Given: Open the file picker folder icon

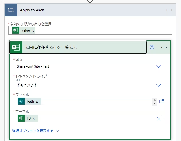Looking at the screenshot, I should [162, 101].
